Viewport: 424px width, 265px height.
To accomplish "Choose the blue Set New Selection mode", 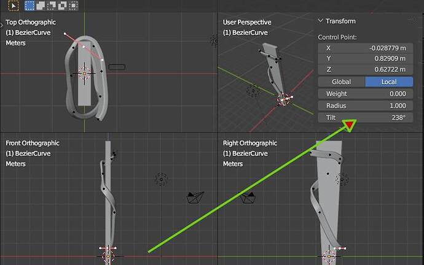I will [x=29, y=6].
